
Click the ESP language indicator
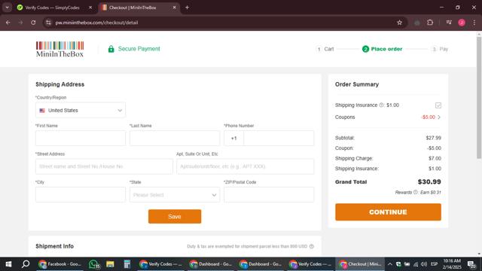(434, 264)
